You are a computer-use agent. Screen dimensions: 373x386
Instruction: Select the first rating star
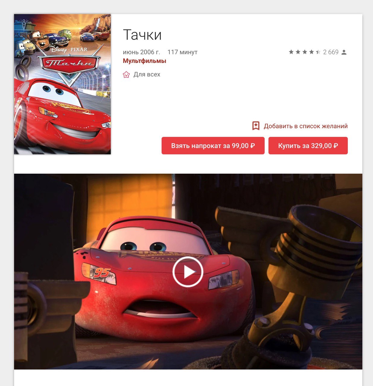tap(291, 52)
